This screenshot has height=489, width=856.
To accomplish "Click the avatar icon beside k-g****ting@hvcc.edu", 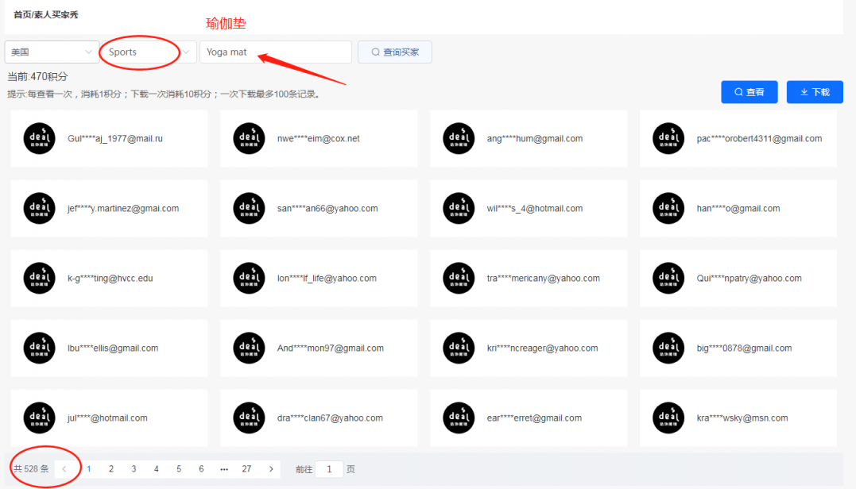I will tap(39, 278).
